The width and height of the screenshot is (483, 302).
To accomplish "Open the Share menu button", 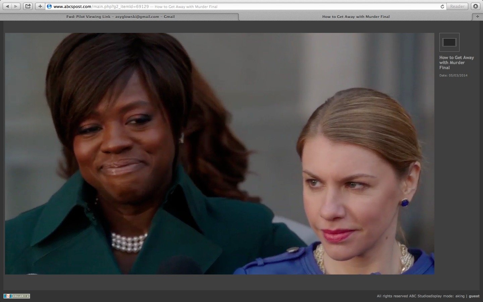I will [x=28, y=6].
